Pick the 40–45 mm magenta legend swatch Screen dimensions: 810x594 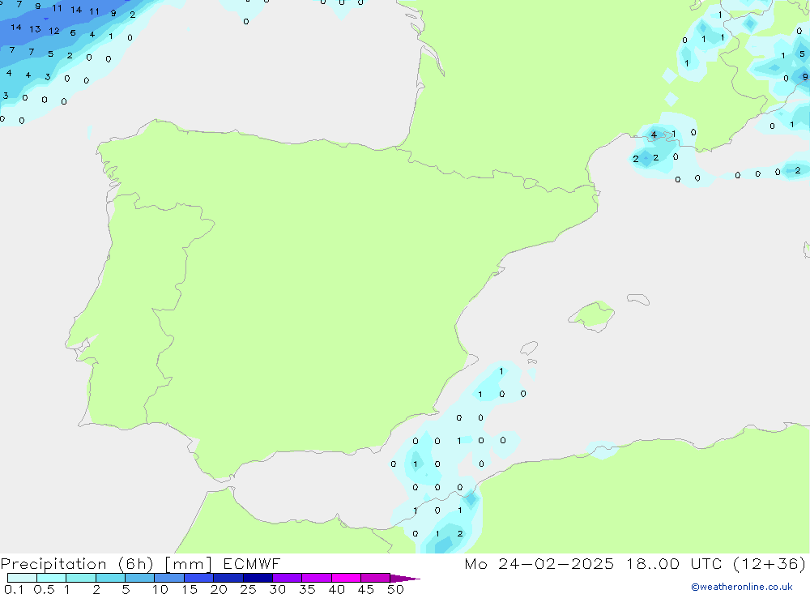pos(346,578)
